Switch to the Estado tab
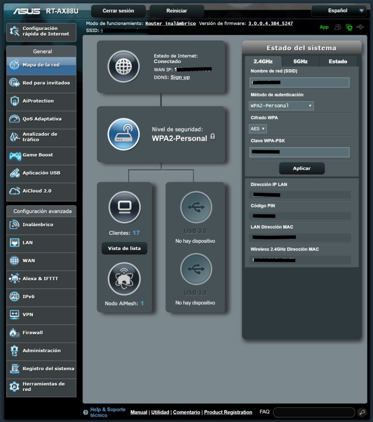Screen dimensions: 373x422 [x=338, y=61]
